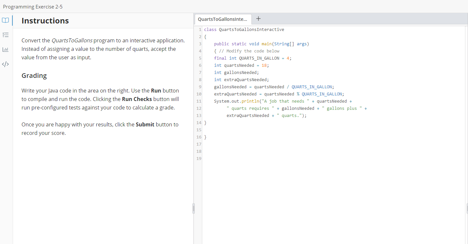The width and height of the screenshot is (468, 244).
Task: Click the extraQuartsNeeded modulo statement on line 10
Action: tap(279, 94)
